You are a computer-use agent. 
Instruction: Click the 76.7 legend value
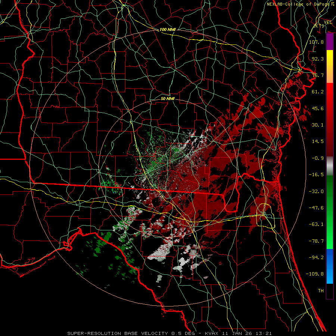coord(318,75)
